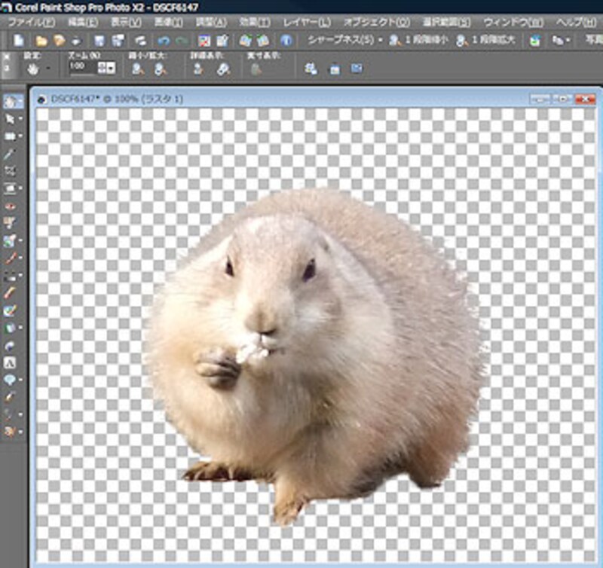Select the Red Eye tool
The width and height of the screenshot is (603, 568).
11,206
